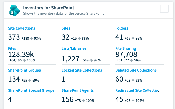
Task: Click the up arrow beside 104%
Action: tap(133, 101)
